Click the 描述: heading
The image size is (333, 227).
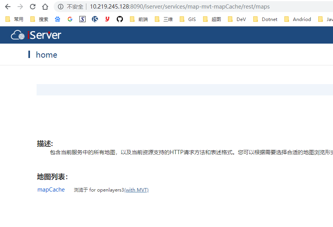click(45, 144)
